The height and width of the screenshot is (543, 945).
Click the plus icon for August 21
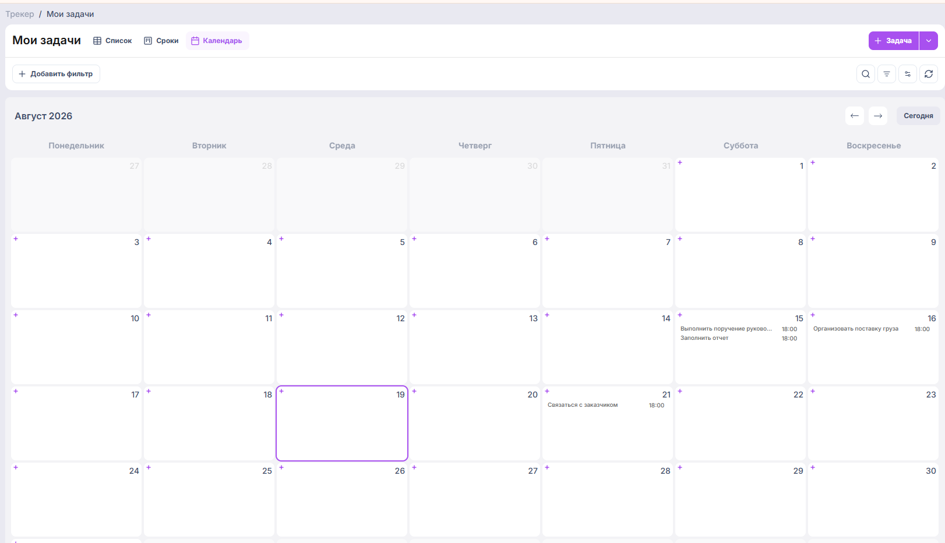[547, 391]
